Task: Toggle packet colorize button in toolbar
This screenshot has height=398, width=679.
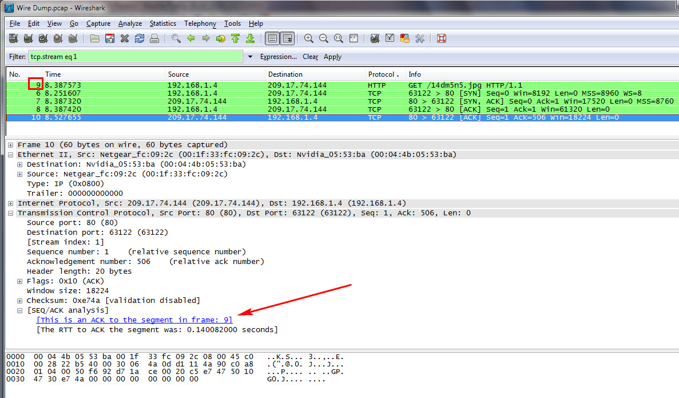Action: coord(272,38)
